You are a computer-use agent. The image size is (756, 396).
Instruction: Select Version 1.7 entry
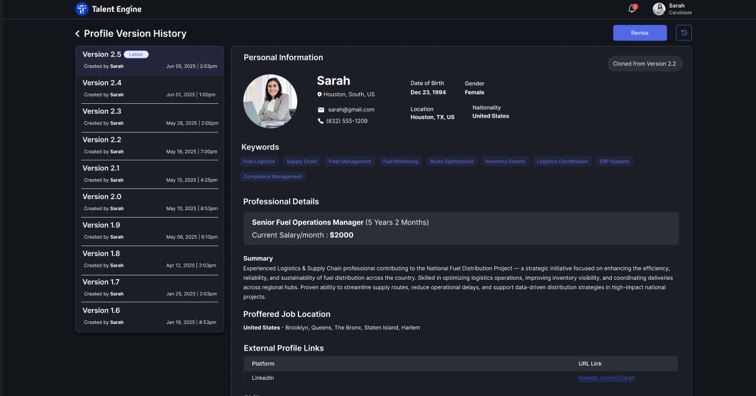click(x=150, y=288)
